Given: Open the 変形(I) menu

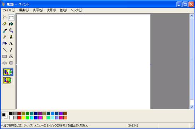Looking at the screenshot, I should tap(51, 10).
